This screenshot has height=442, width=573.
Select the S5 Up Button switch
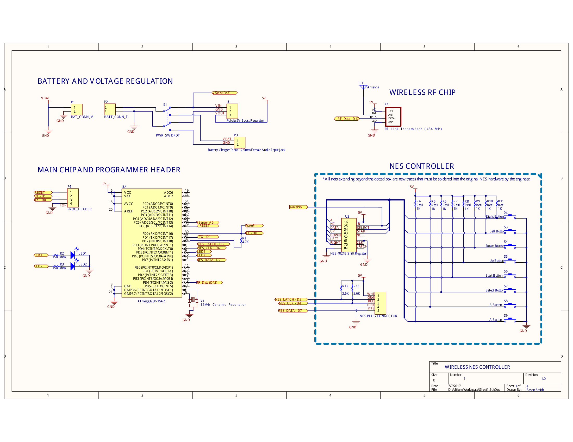click(x=510, y=261)
